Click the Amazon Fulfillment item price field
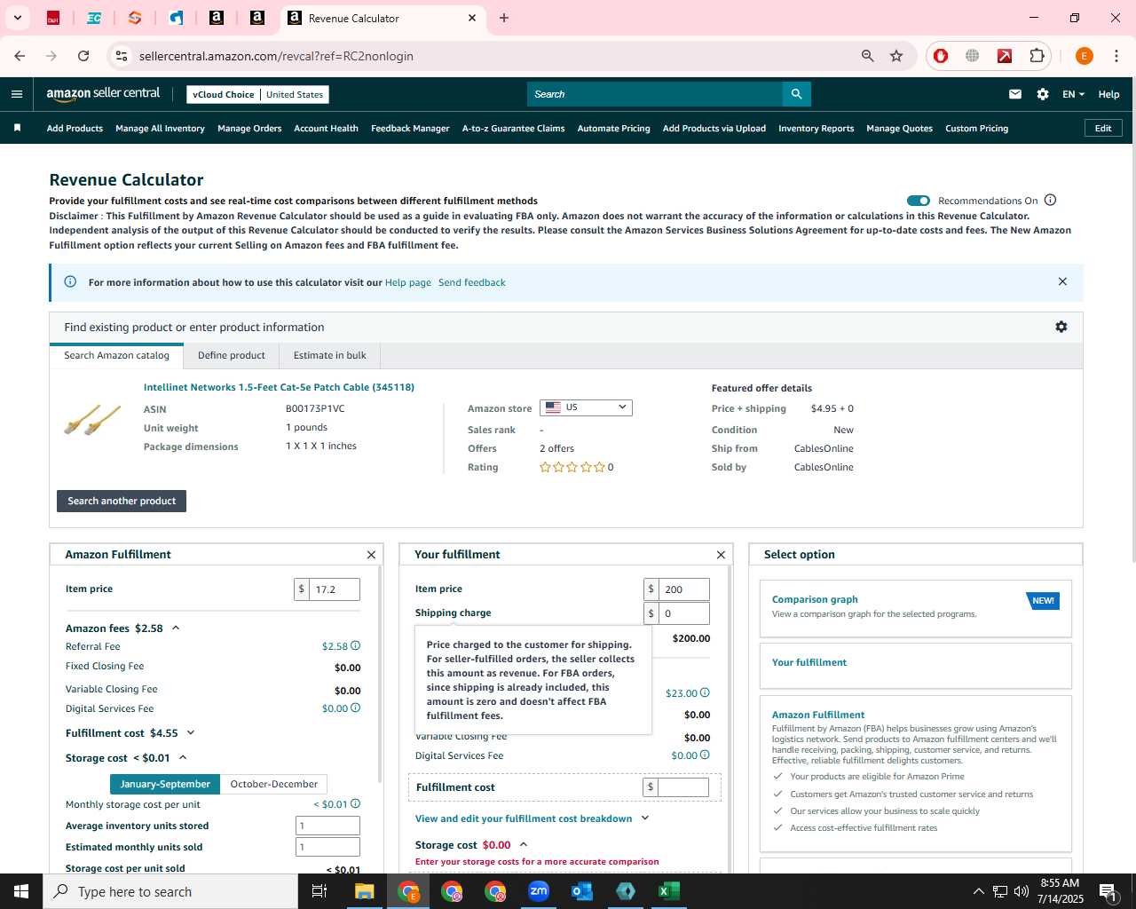 [x=334, y=589]
